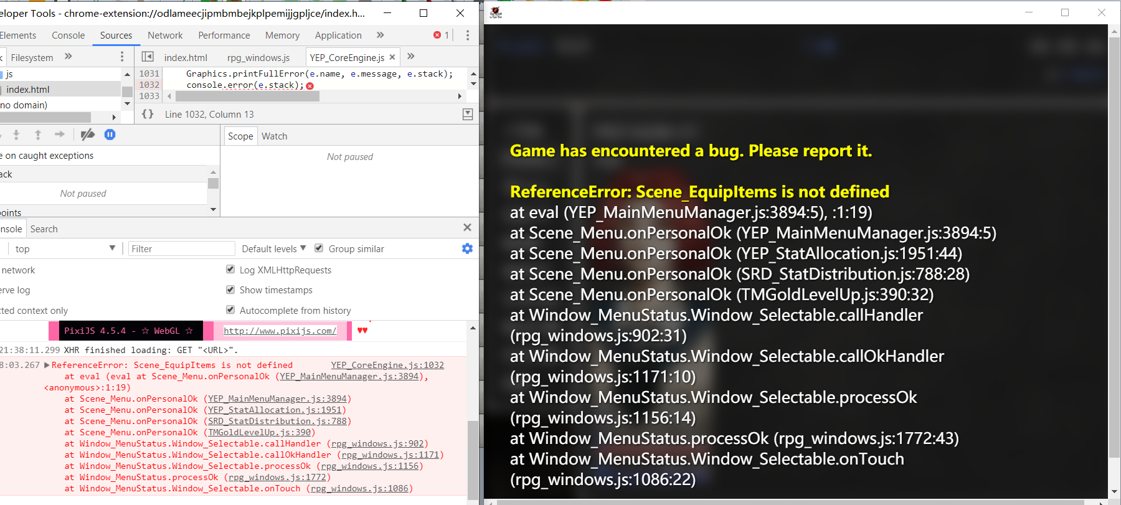Screen dimensions: 1121x505
Task: Open the Default levels dropdown
Action: [274, 248]
